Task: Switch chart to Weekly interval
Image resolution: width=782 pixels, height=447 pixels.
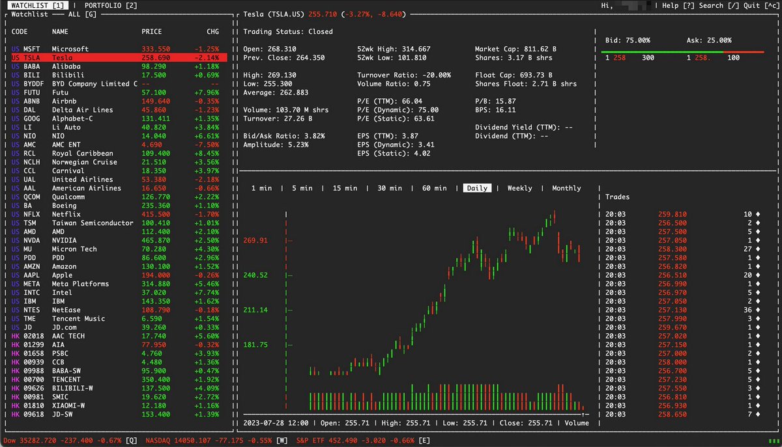Action: pos(519,188)
